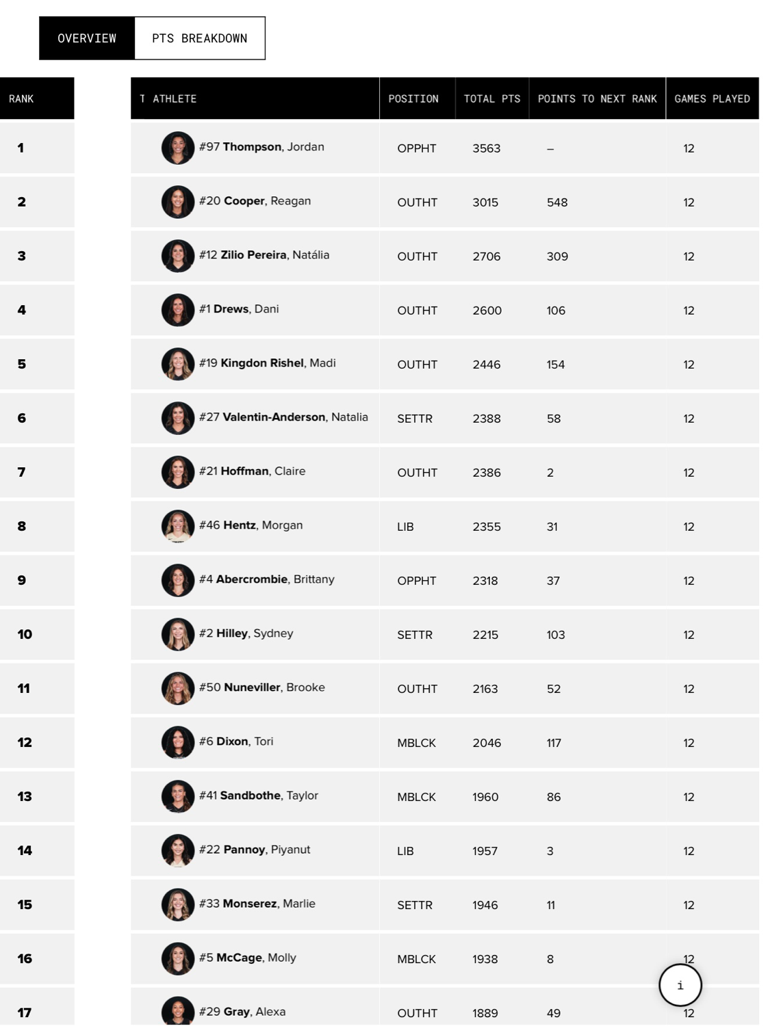
Task: Click Reagan Cooper's avatar picture
Action: tap(178, 202)
